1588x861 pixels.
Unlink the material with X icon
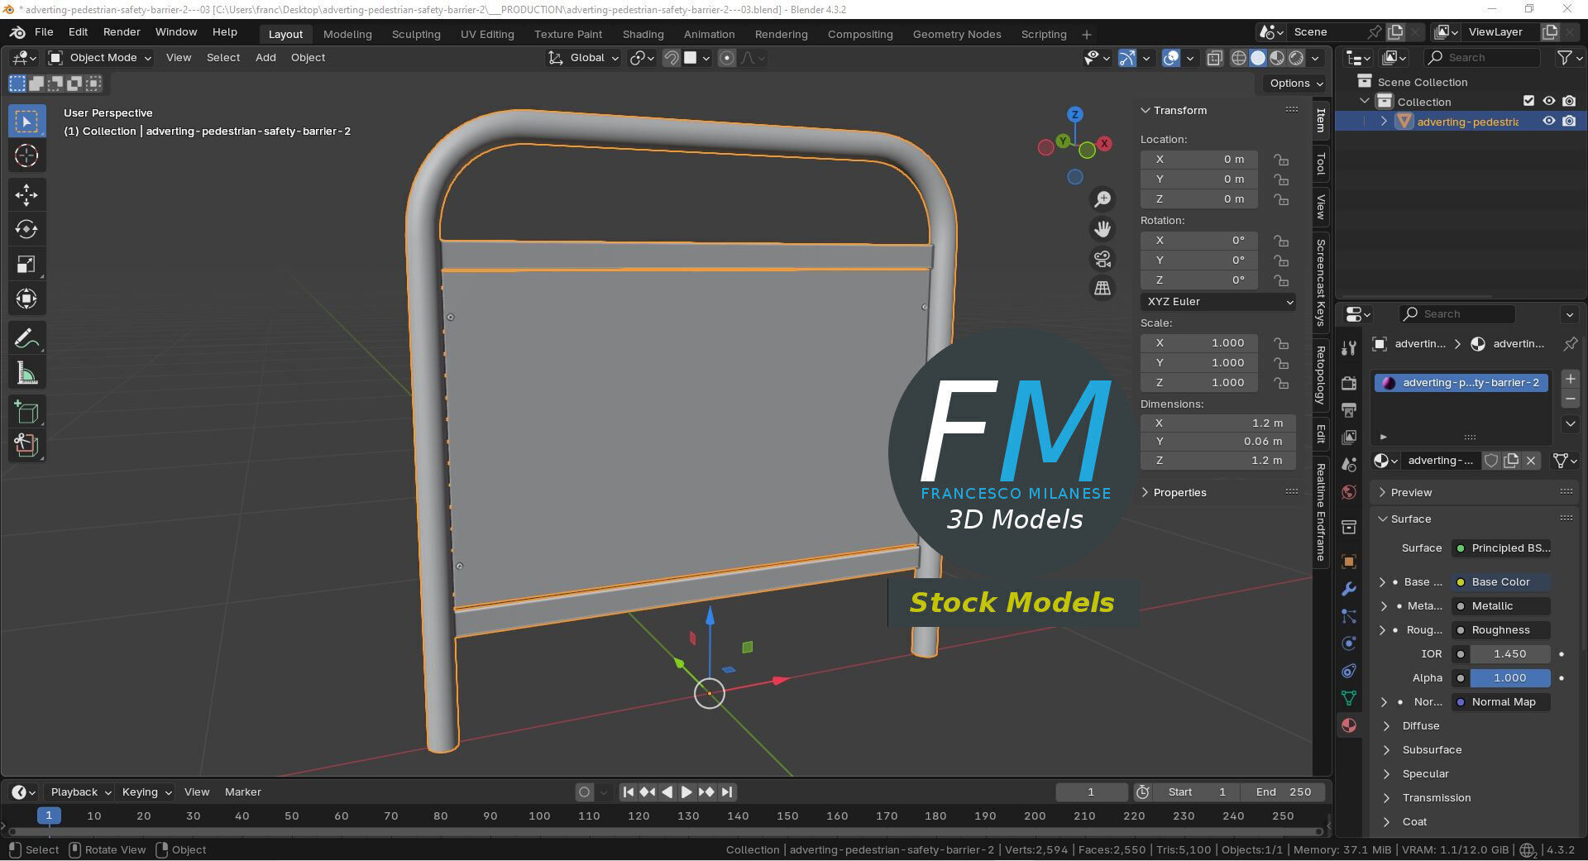(1531, 461)
